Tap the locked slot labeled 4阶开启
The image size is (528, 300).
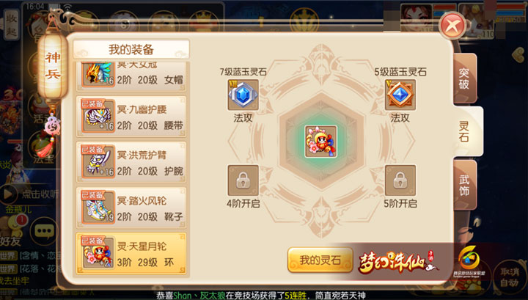point(243,180)
